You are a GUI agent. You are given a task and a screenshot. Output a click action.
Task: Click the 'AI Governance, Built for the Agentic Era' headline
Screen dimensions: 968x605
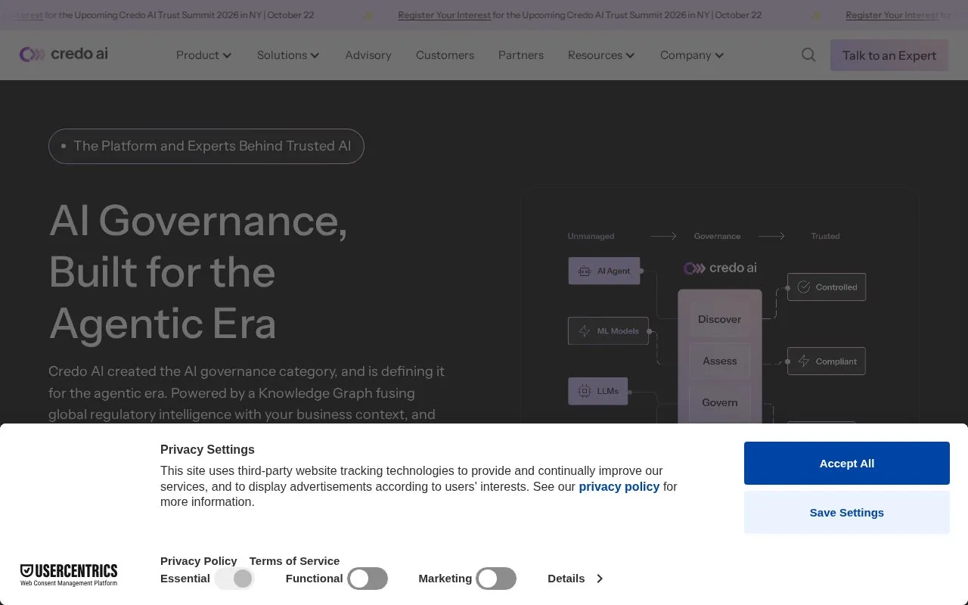tap(198, 271)
